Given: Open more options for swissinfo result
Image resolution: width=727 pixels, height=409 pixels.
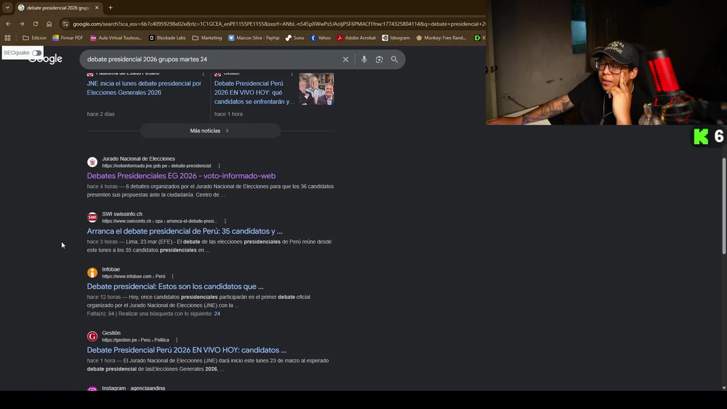Looking at the screenshot, I should 225,221.
